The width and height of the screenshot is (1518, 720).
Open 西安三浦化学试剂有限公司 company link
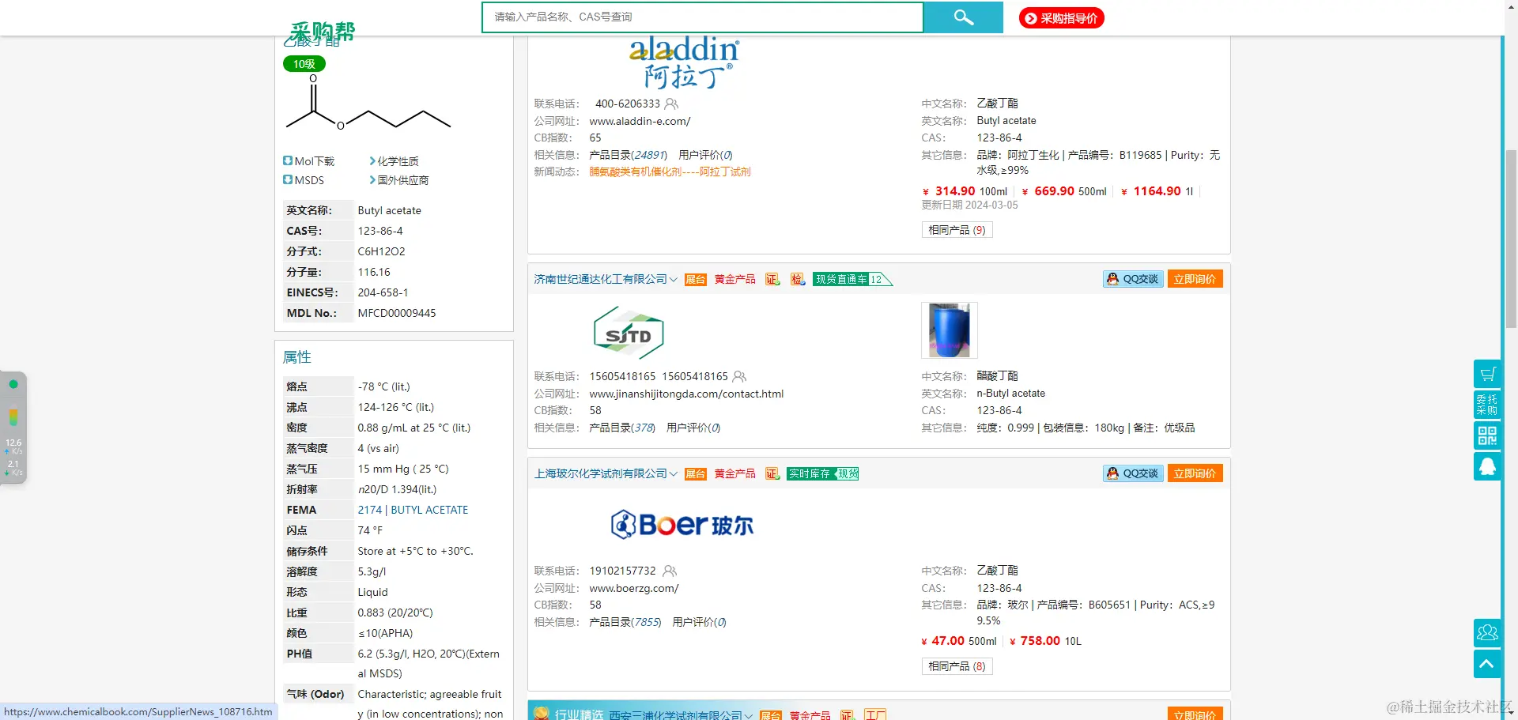[675, 714]
